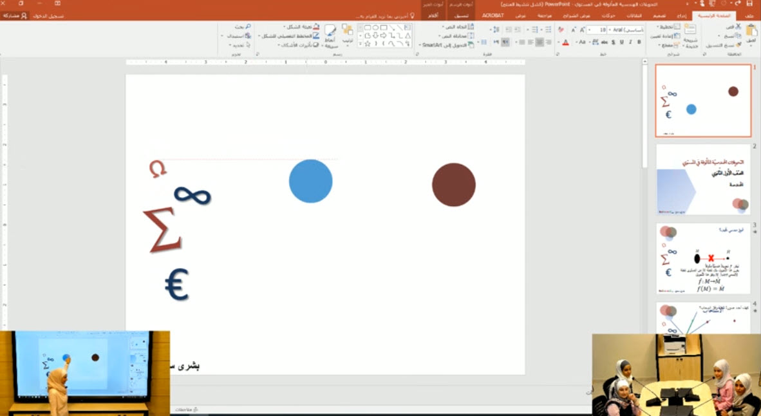This screenshot has width=761, height=416.
Task: Click the Arrange shapes icon
Action: point(346,32)
